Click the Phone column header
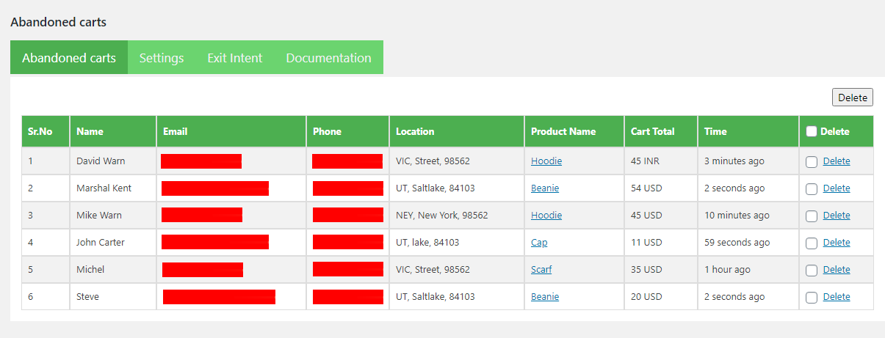 point(347,131)
